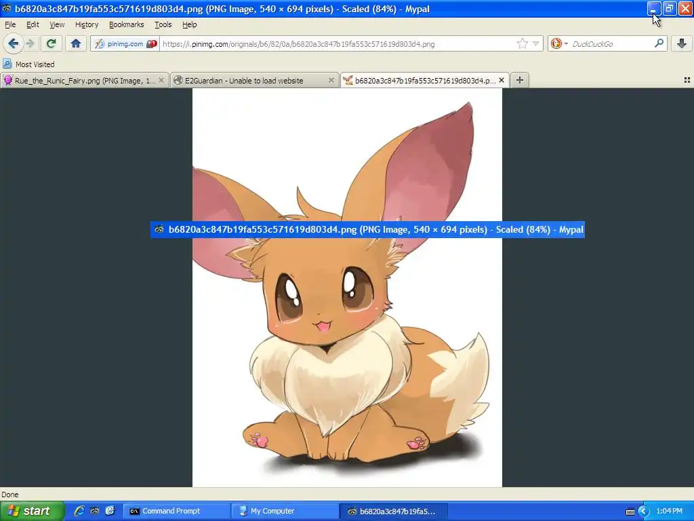The height and width of the screenshot is (521, 694).
Task: Open the Bookmarks menu
Action: (126, 24)
